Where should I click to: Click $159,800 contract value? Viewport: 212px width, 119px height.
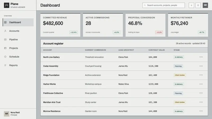point(153,84)
